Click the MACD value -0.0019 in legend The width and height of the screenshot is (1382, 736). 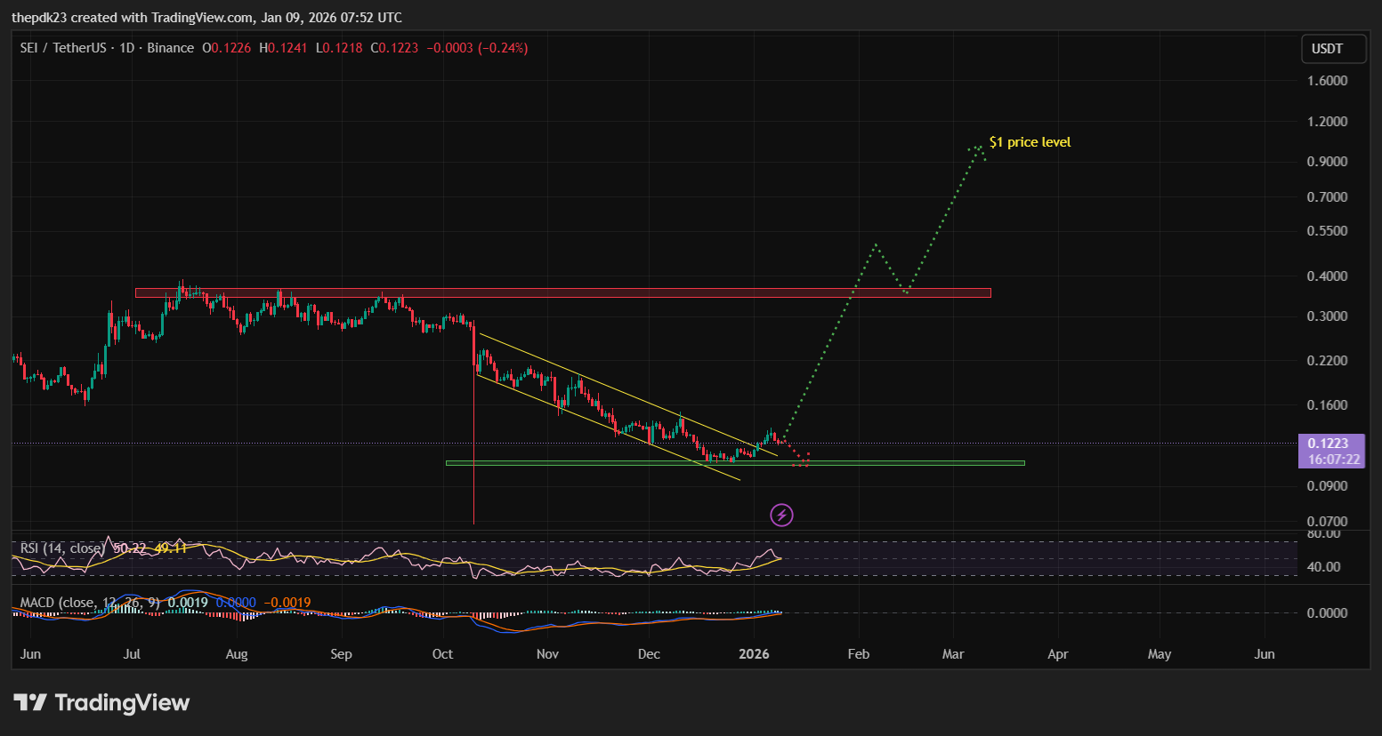click(x=287, y=603)
